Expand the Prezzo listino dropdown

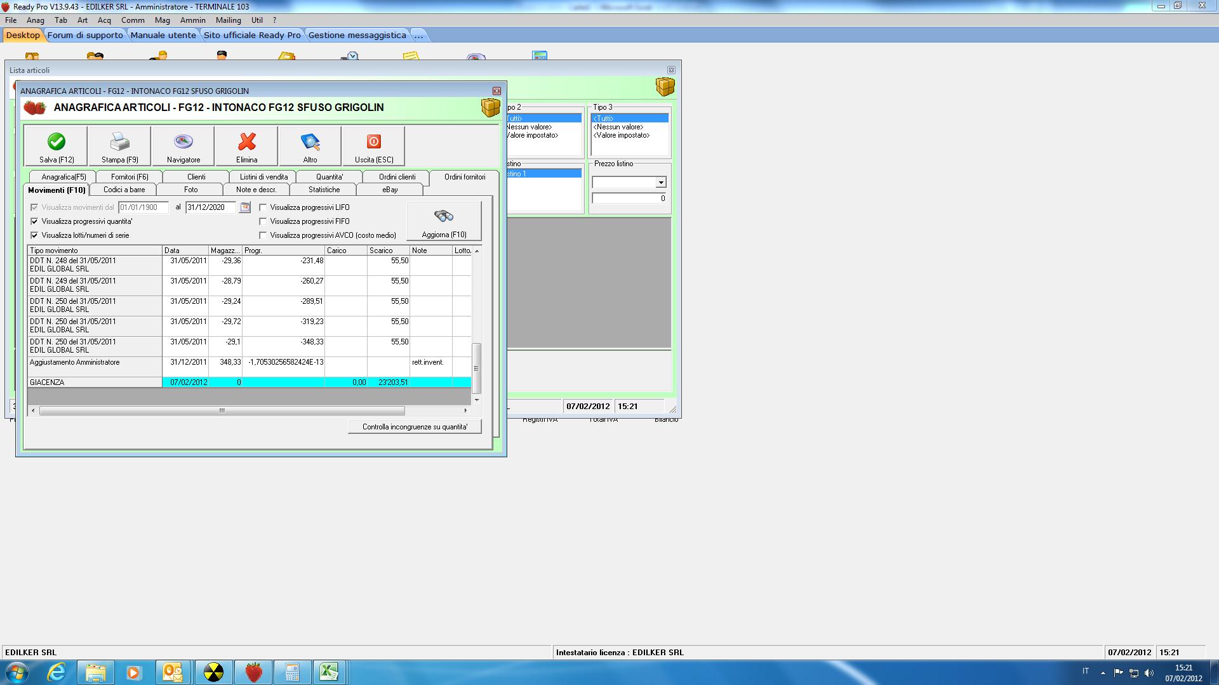[x=660, y=183]
